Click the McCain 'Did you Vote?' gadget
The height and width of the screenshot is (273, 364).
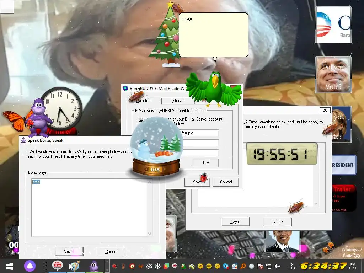[333, 75]
